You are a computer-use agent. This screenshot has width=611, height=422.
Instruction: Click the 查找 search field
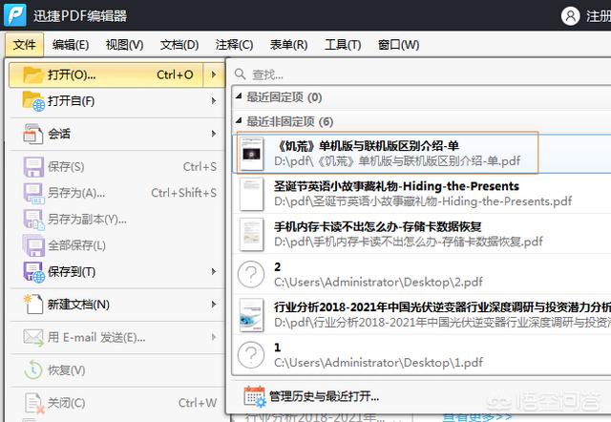[x=423, y=74]
